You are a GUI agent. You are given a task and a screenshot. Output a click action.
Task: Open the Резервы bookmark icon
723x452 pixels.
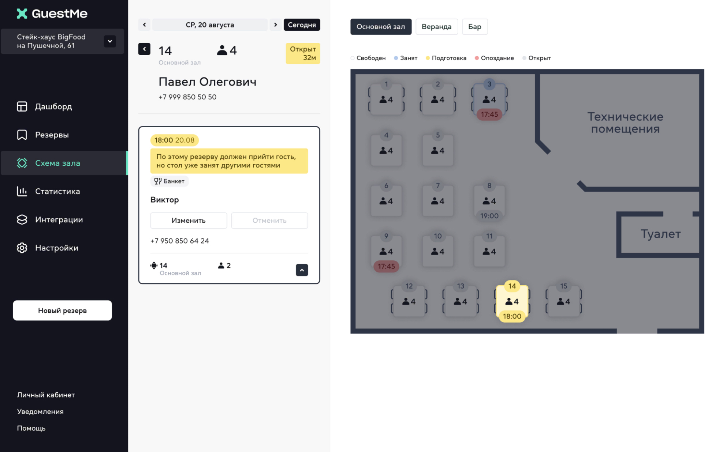click(x=22, y=135)
